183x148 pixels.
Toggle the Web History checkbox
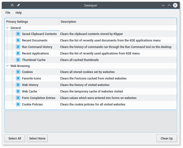click(x=18, y=85)
